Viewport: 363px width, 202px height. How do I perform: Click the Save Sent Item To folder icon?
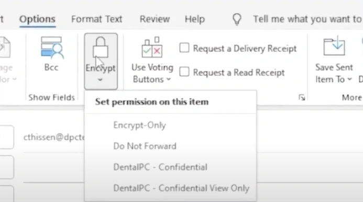tap(334, 46)
